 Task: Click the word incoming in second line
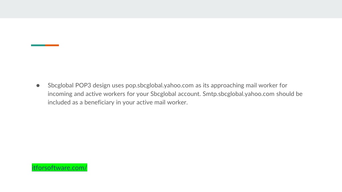[x=60, y=94]
